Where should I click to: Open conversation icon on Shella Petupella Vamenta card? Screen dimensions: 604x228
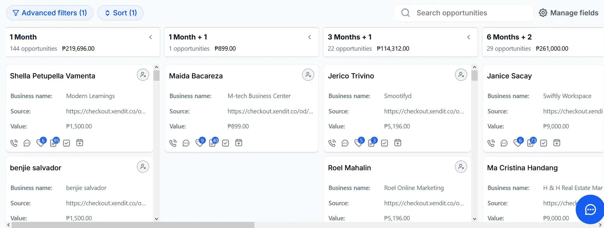coord(27,143)
